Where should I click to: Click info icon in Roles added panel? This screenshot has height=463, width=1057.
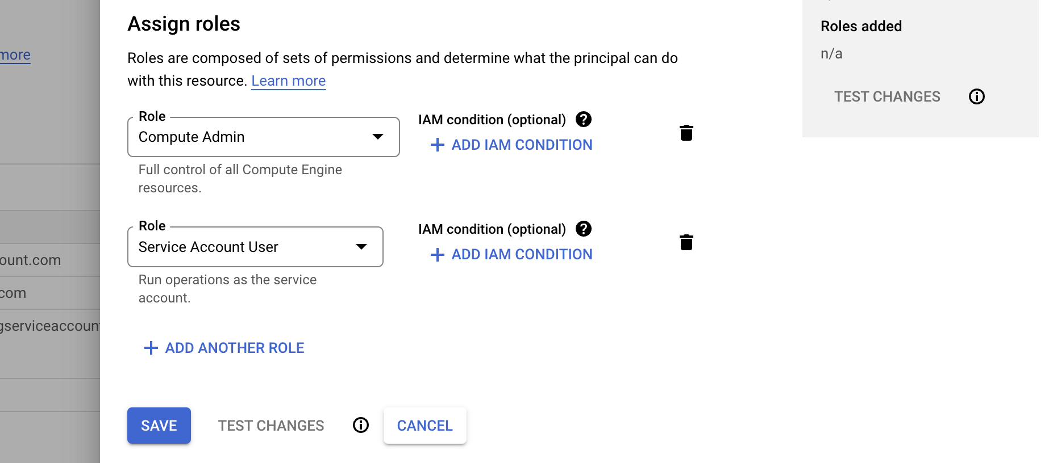pos(976,96)
